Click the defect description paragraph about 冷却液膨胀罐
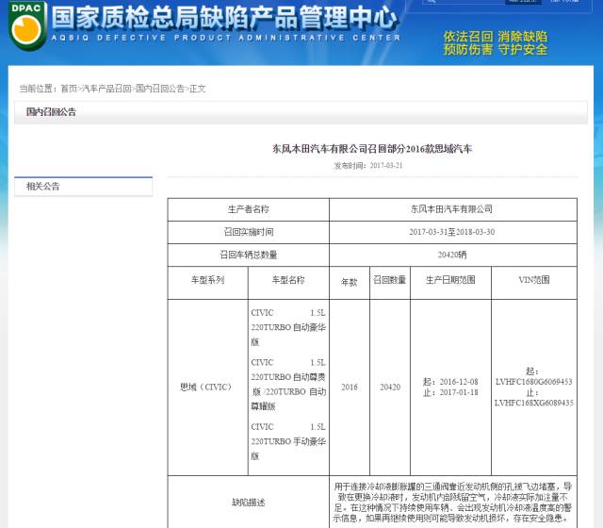The image size is (603, 528). 452,503
